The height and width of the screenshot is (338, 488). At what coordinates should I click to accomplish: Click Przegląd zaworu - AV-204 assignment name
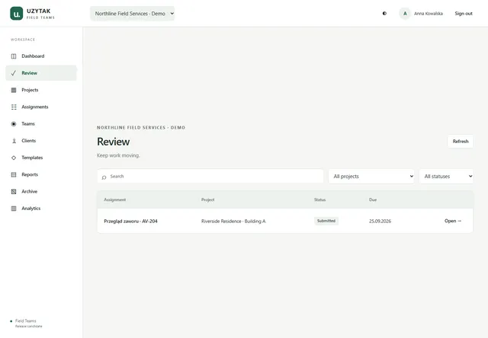130,222
